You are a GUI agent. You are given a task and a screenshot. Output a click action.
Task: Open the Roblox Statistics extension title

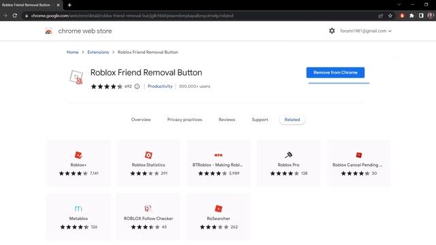point(149,165)
